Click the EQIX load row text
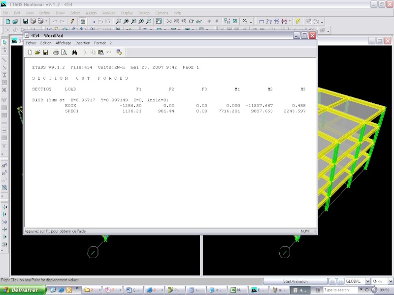The height and width of the screenshot is (295, 394). pyautogui.click(x=70, y=106)
